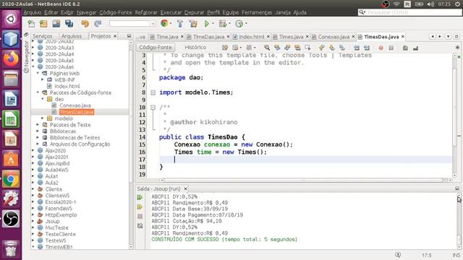Open the Ferramentas menu
The height and width of the screenshot is (260, 463).
(257, 12)
